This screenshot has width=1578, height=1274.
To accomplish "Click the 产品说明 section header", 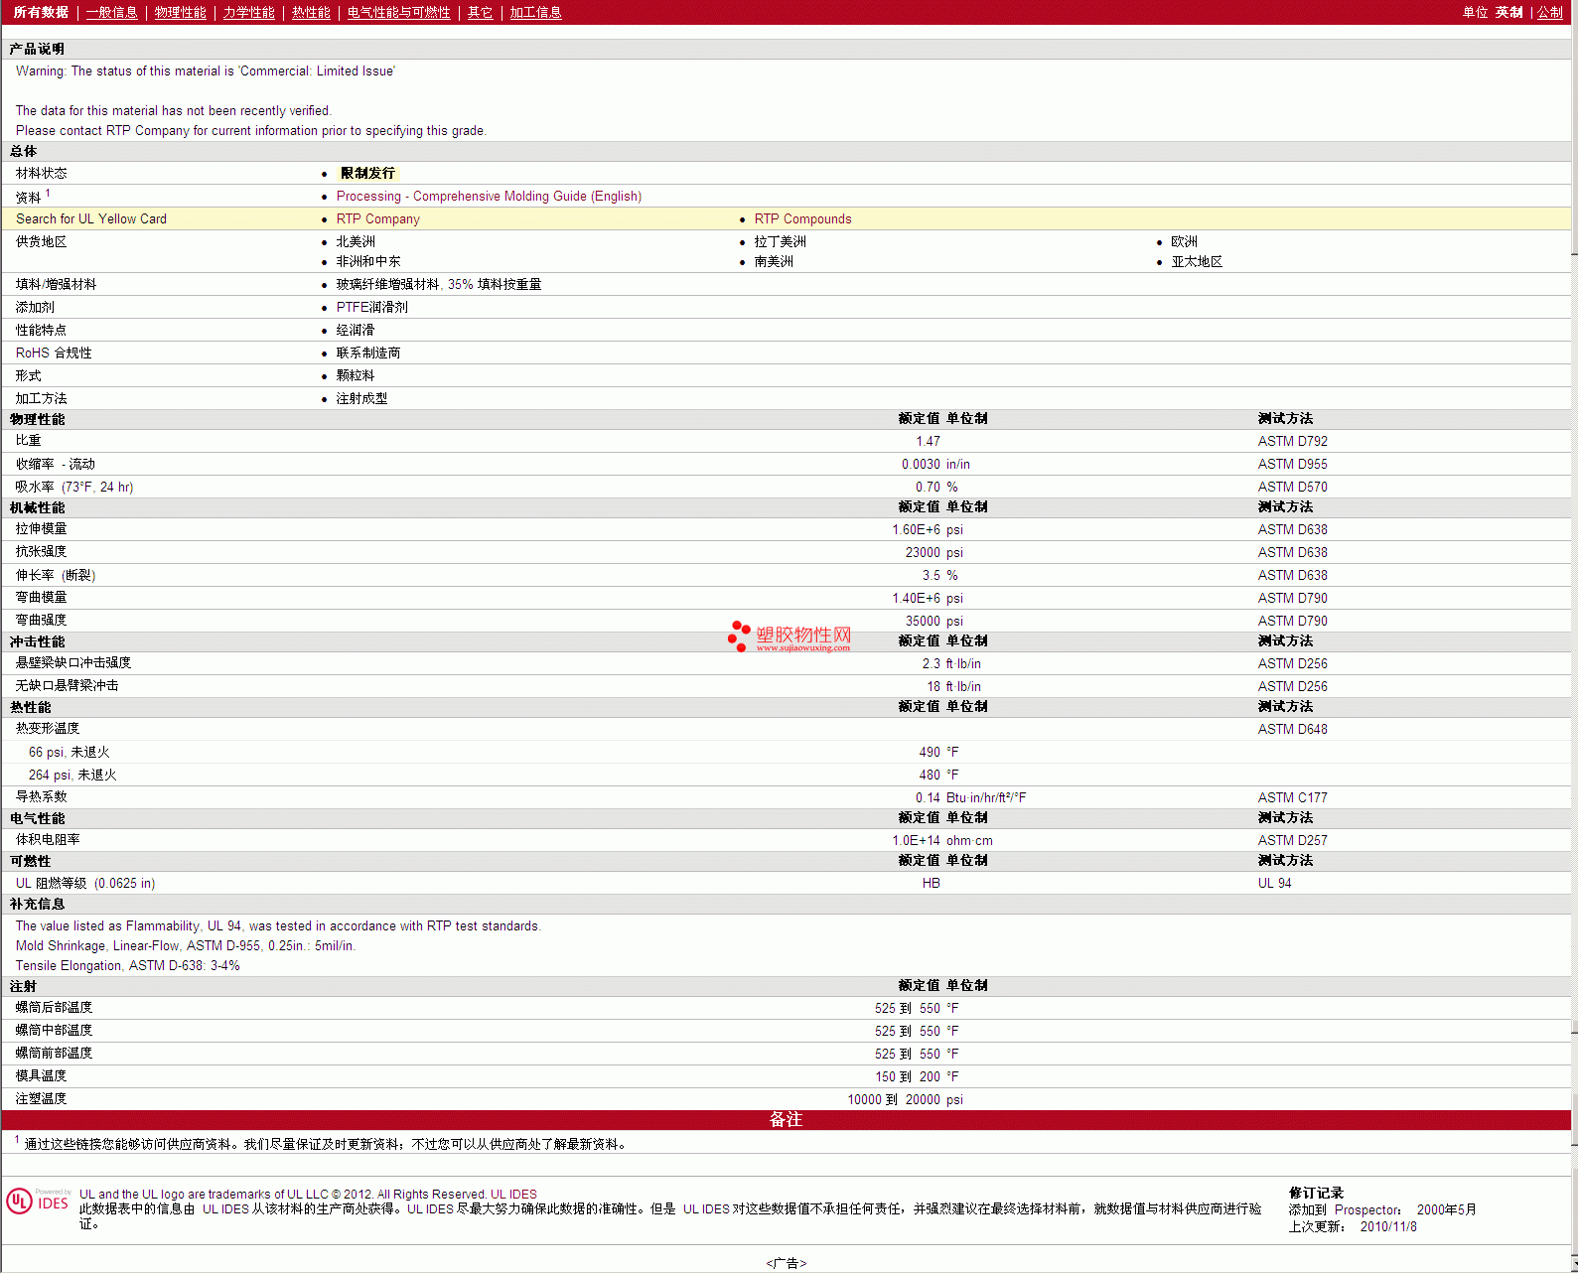I will click(x=786, y=49).
